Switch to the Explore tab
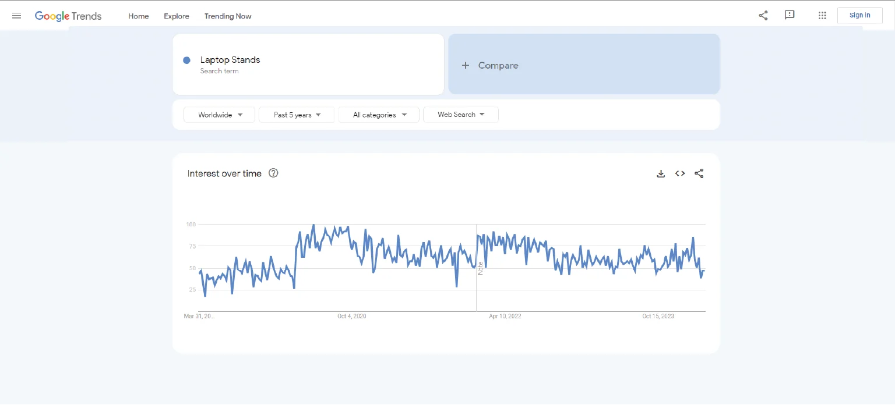This screenshot has height=405, width=895. [176, 16]
